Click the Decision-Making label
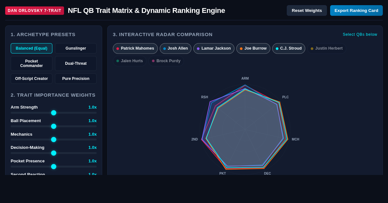The height and width of the screenshot is (203, 388). pos(27,148)
